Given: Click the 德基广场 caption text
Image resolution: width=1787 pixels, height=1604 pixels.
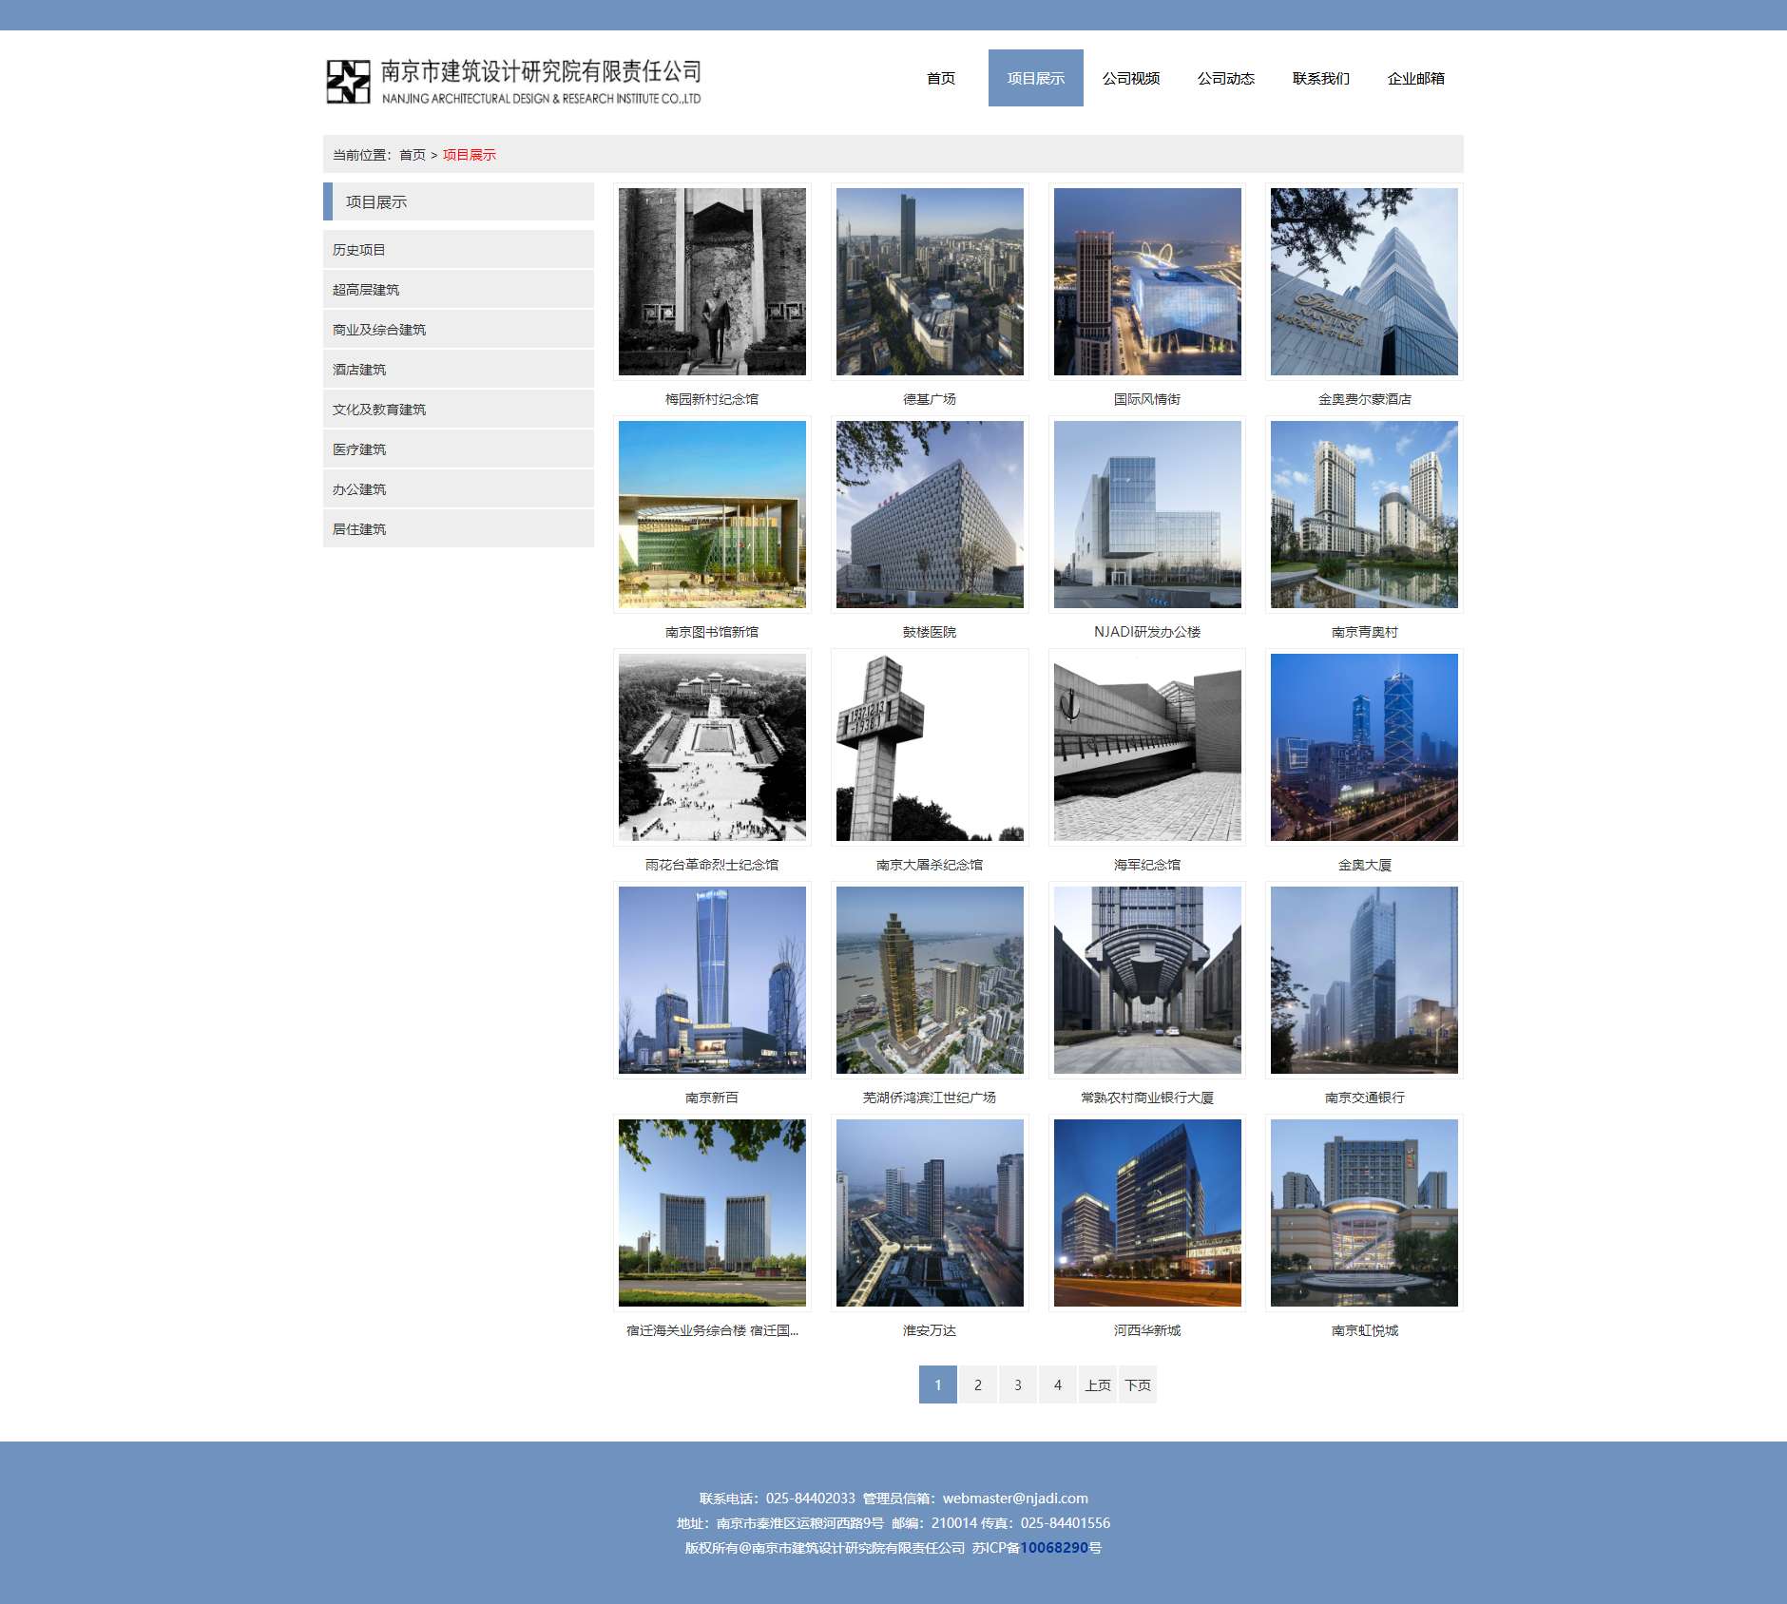Looking at the screenshot, I should [930, 399].
